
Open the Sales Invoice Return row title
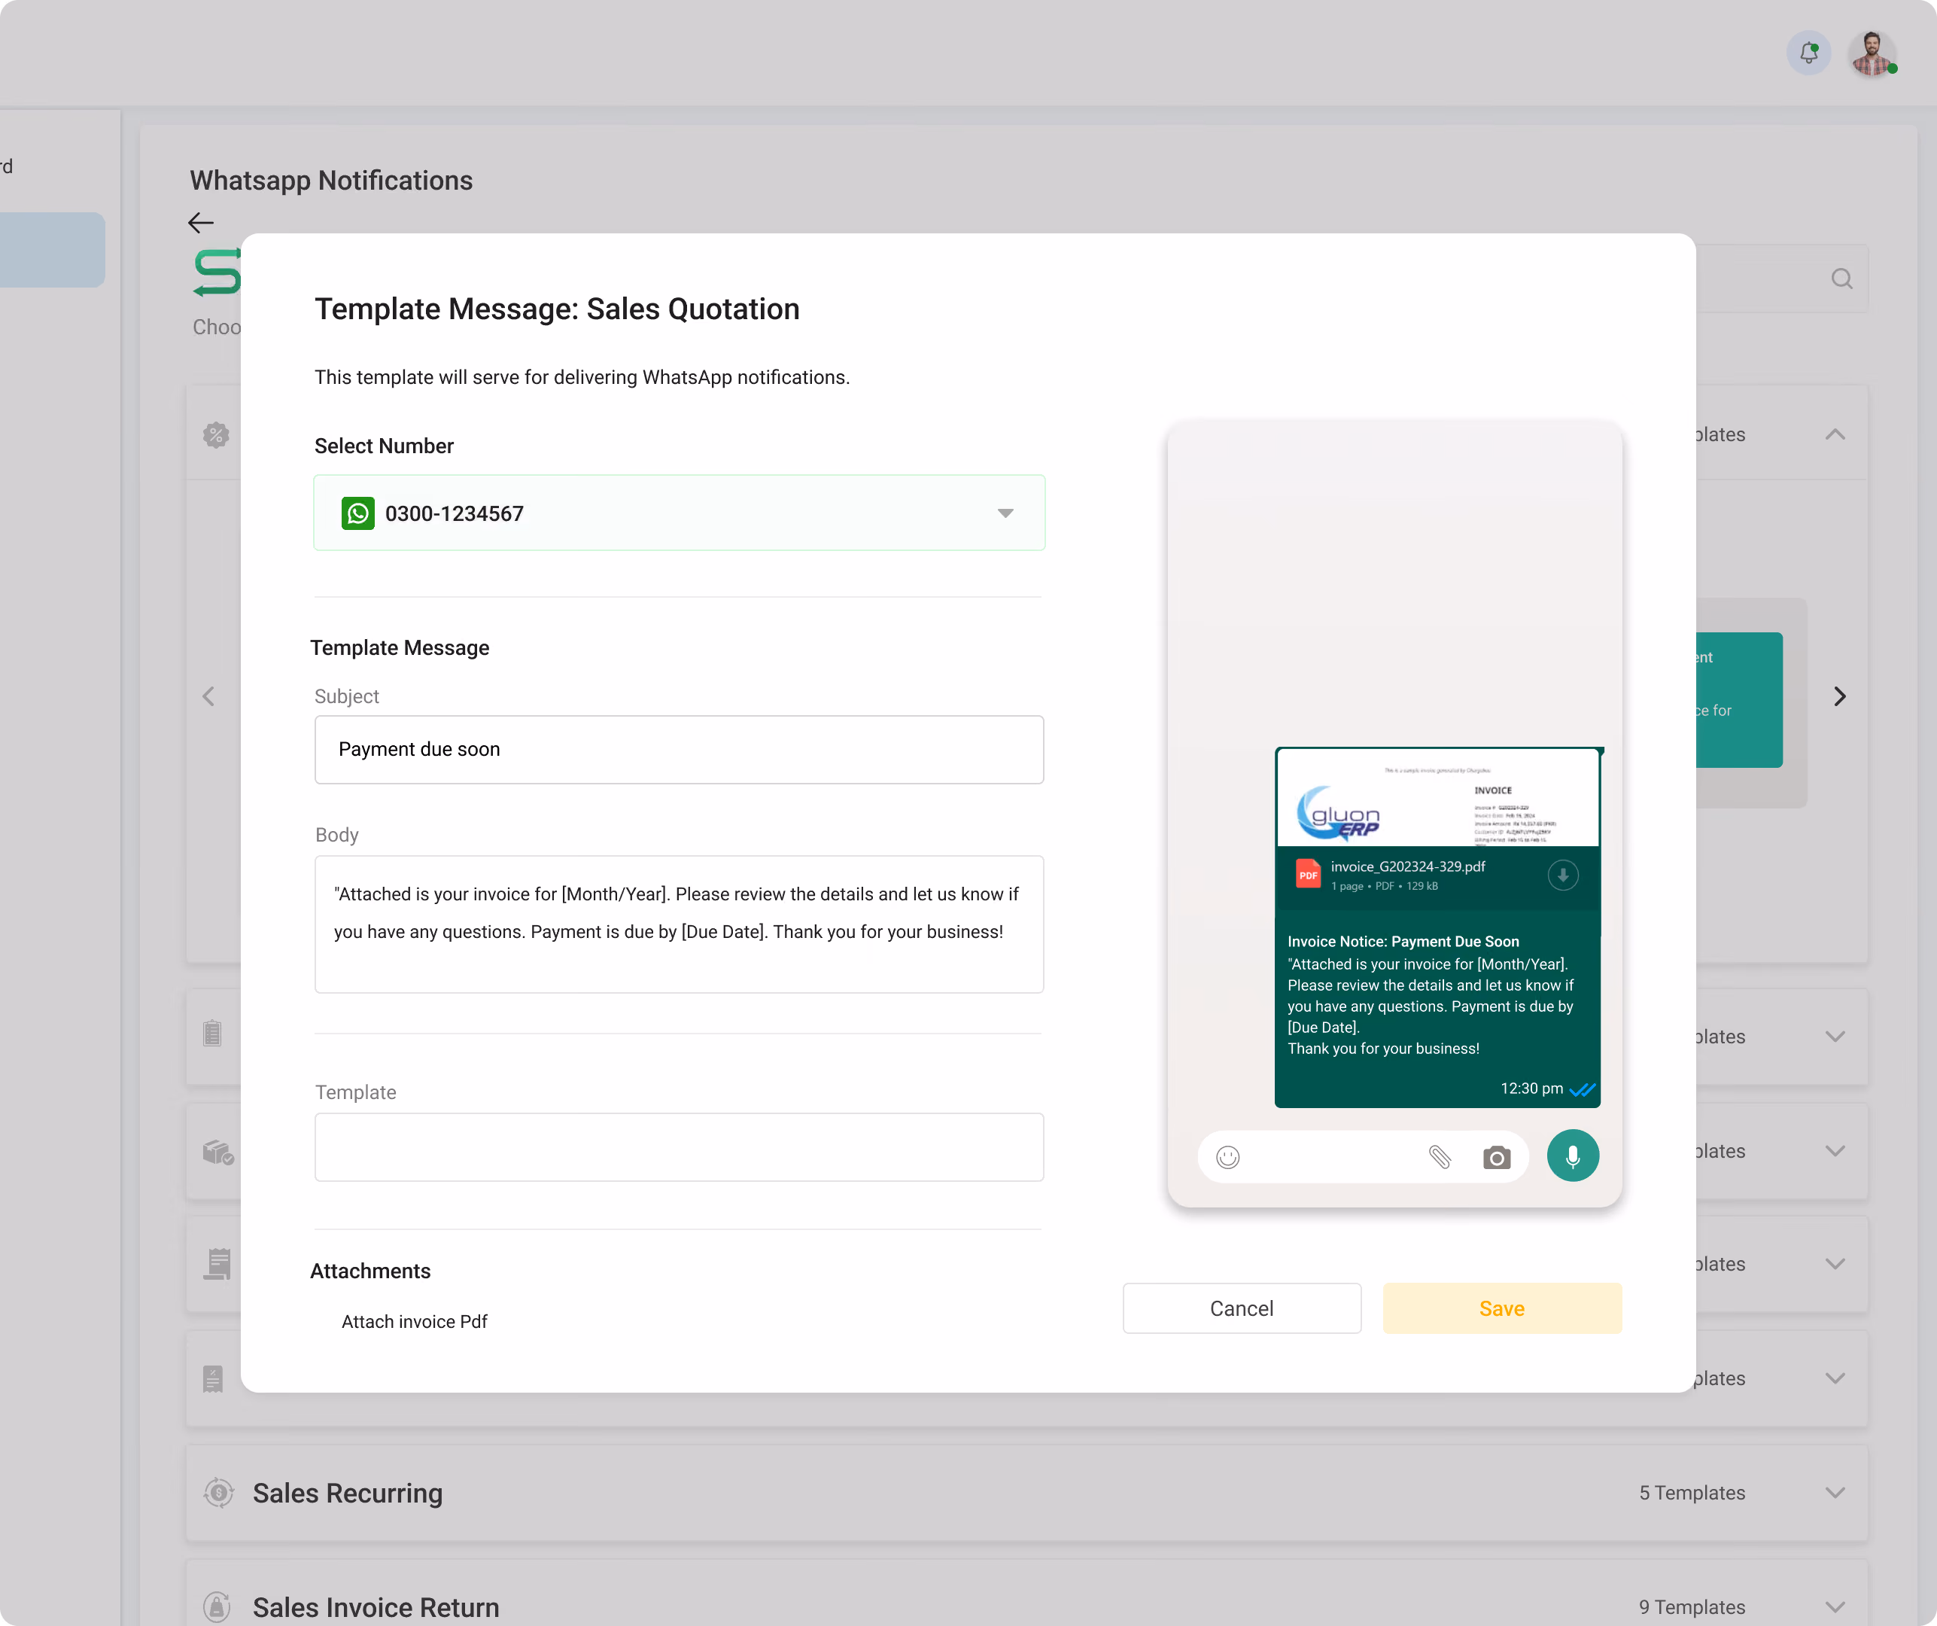376,1606
